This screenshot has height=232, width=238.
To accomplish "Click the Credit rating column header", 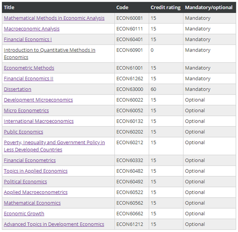I will pyautogui.click(x=165, y=7).
